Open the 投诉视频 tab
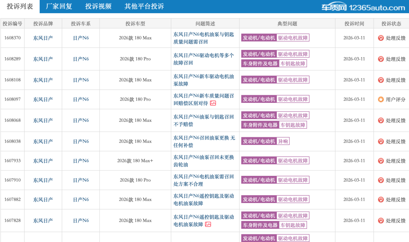 point(98,6)
